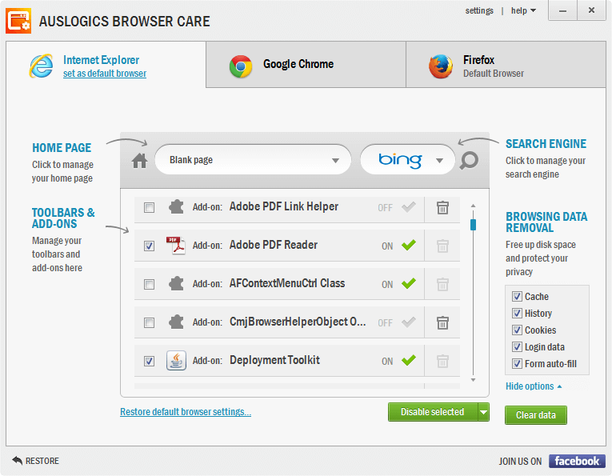The image size is (612, 476).
Task: Uncheck the Login data checkbox
Action: [x=517, y=347]
